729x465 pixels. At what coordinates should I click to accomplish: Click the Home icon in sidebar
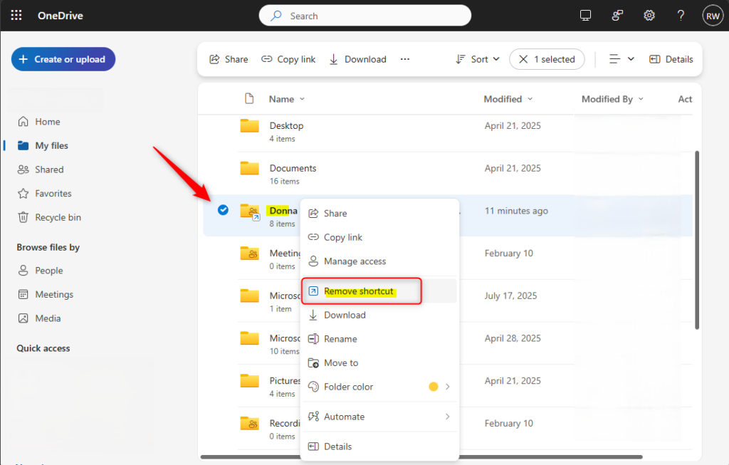(x=23, y=121)
